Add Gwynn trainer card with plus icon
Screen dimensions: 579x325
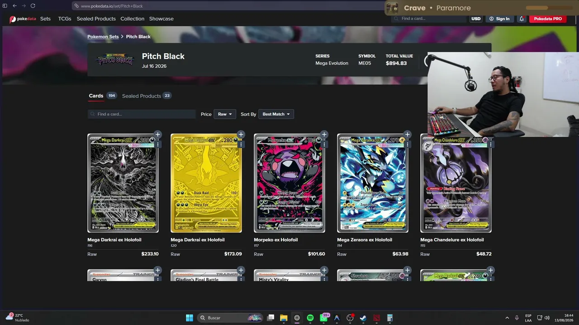157,270
